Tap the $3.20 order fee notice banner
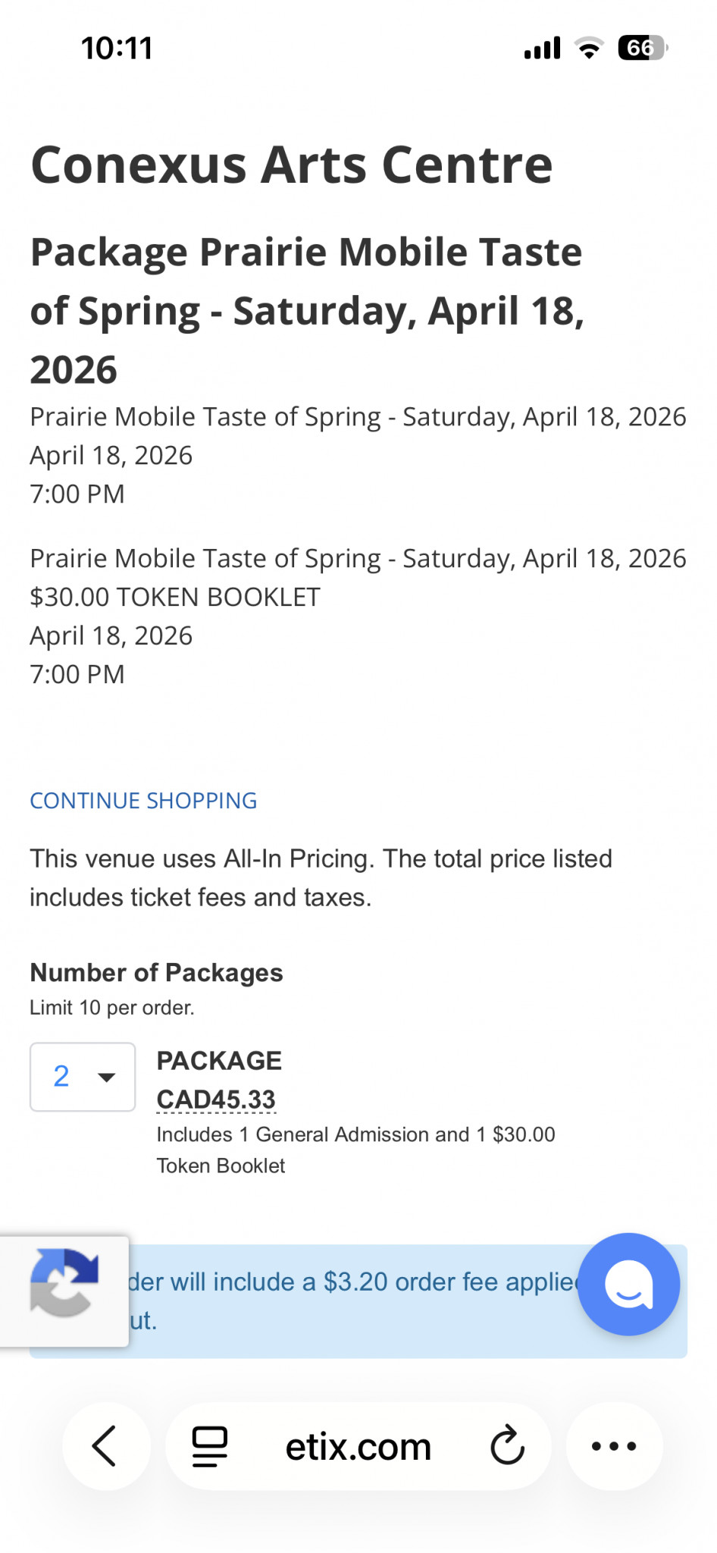 (x=358, y=1300)
